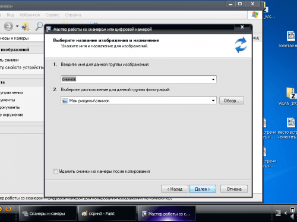
Task: Open панель управления link in side panel
Action: pos(11,92)
